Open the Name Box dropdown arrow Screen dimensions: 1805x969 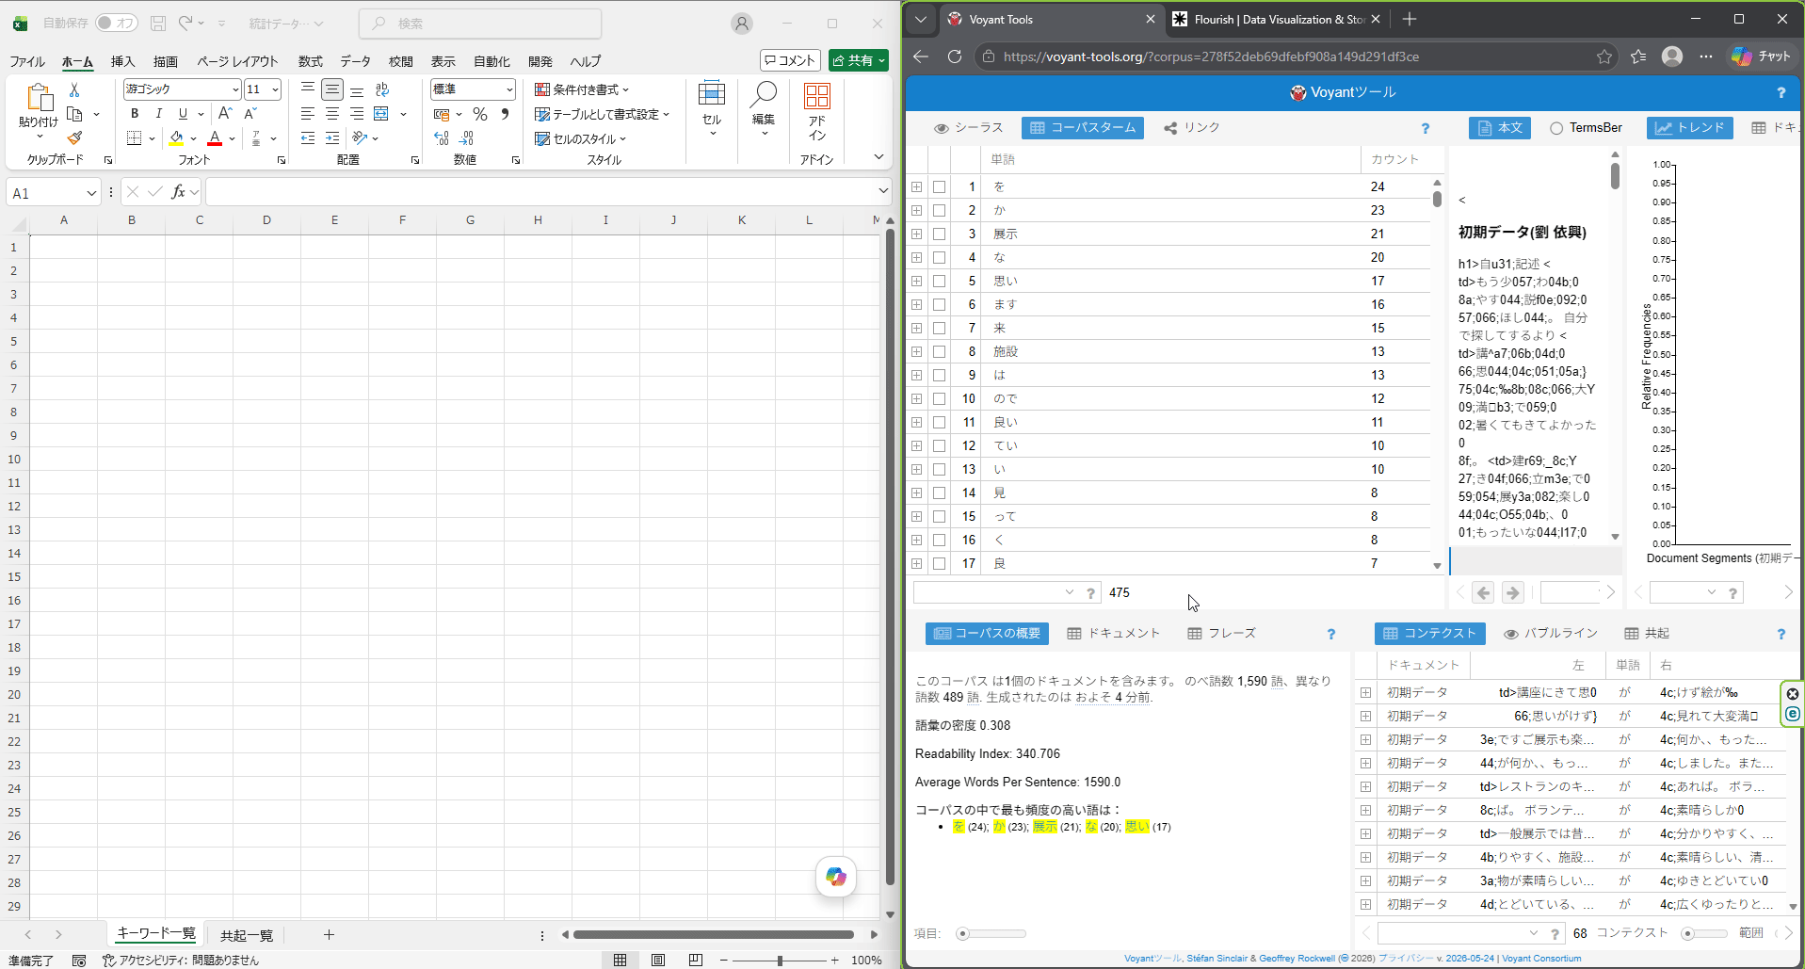click(91, 193)
